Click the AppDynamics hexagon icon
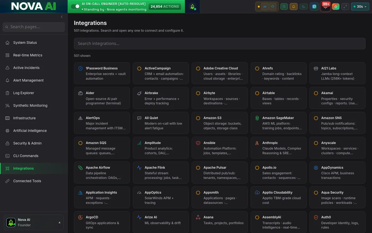Screen dimensions: 372x233 point(316,168)
